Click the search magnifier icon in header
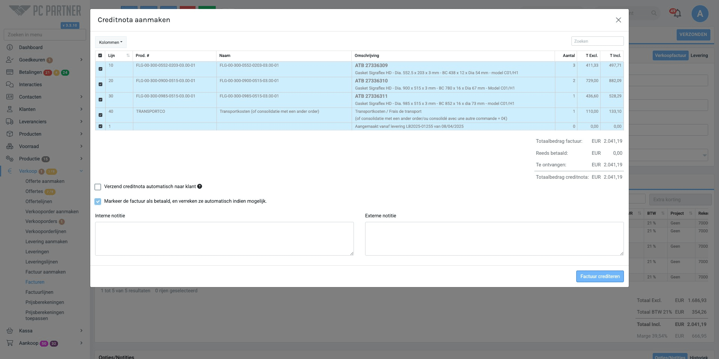Image resolution: width=719 pixels, height=359 pixels. pos(654,13)
